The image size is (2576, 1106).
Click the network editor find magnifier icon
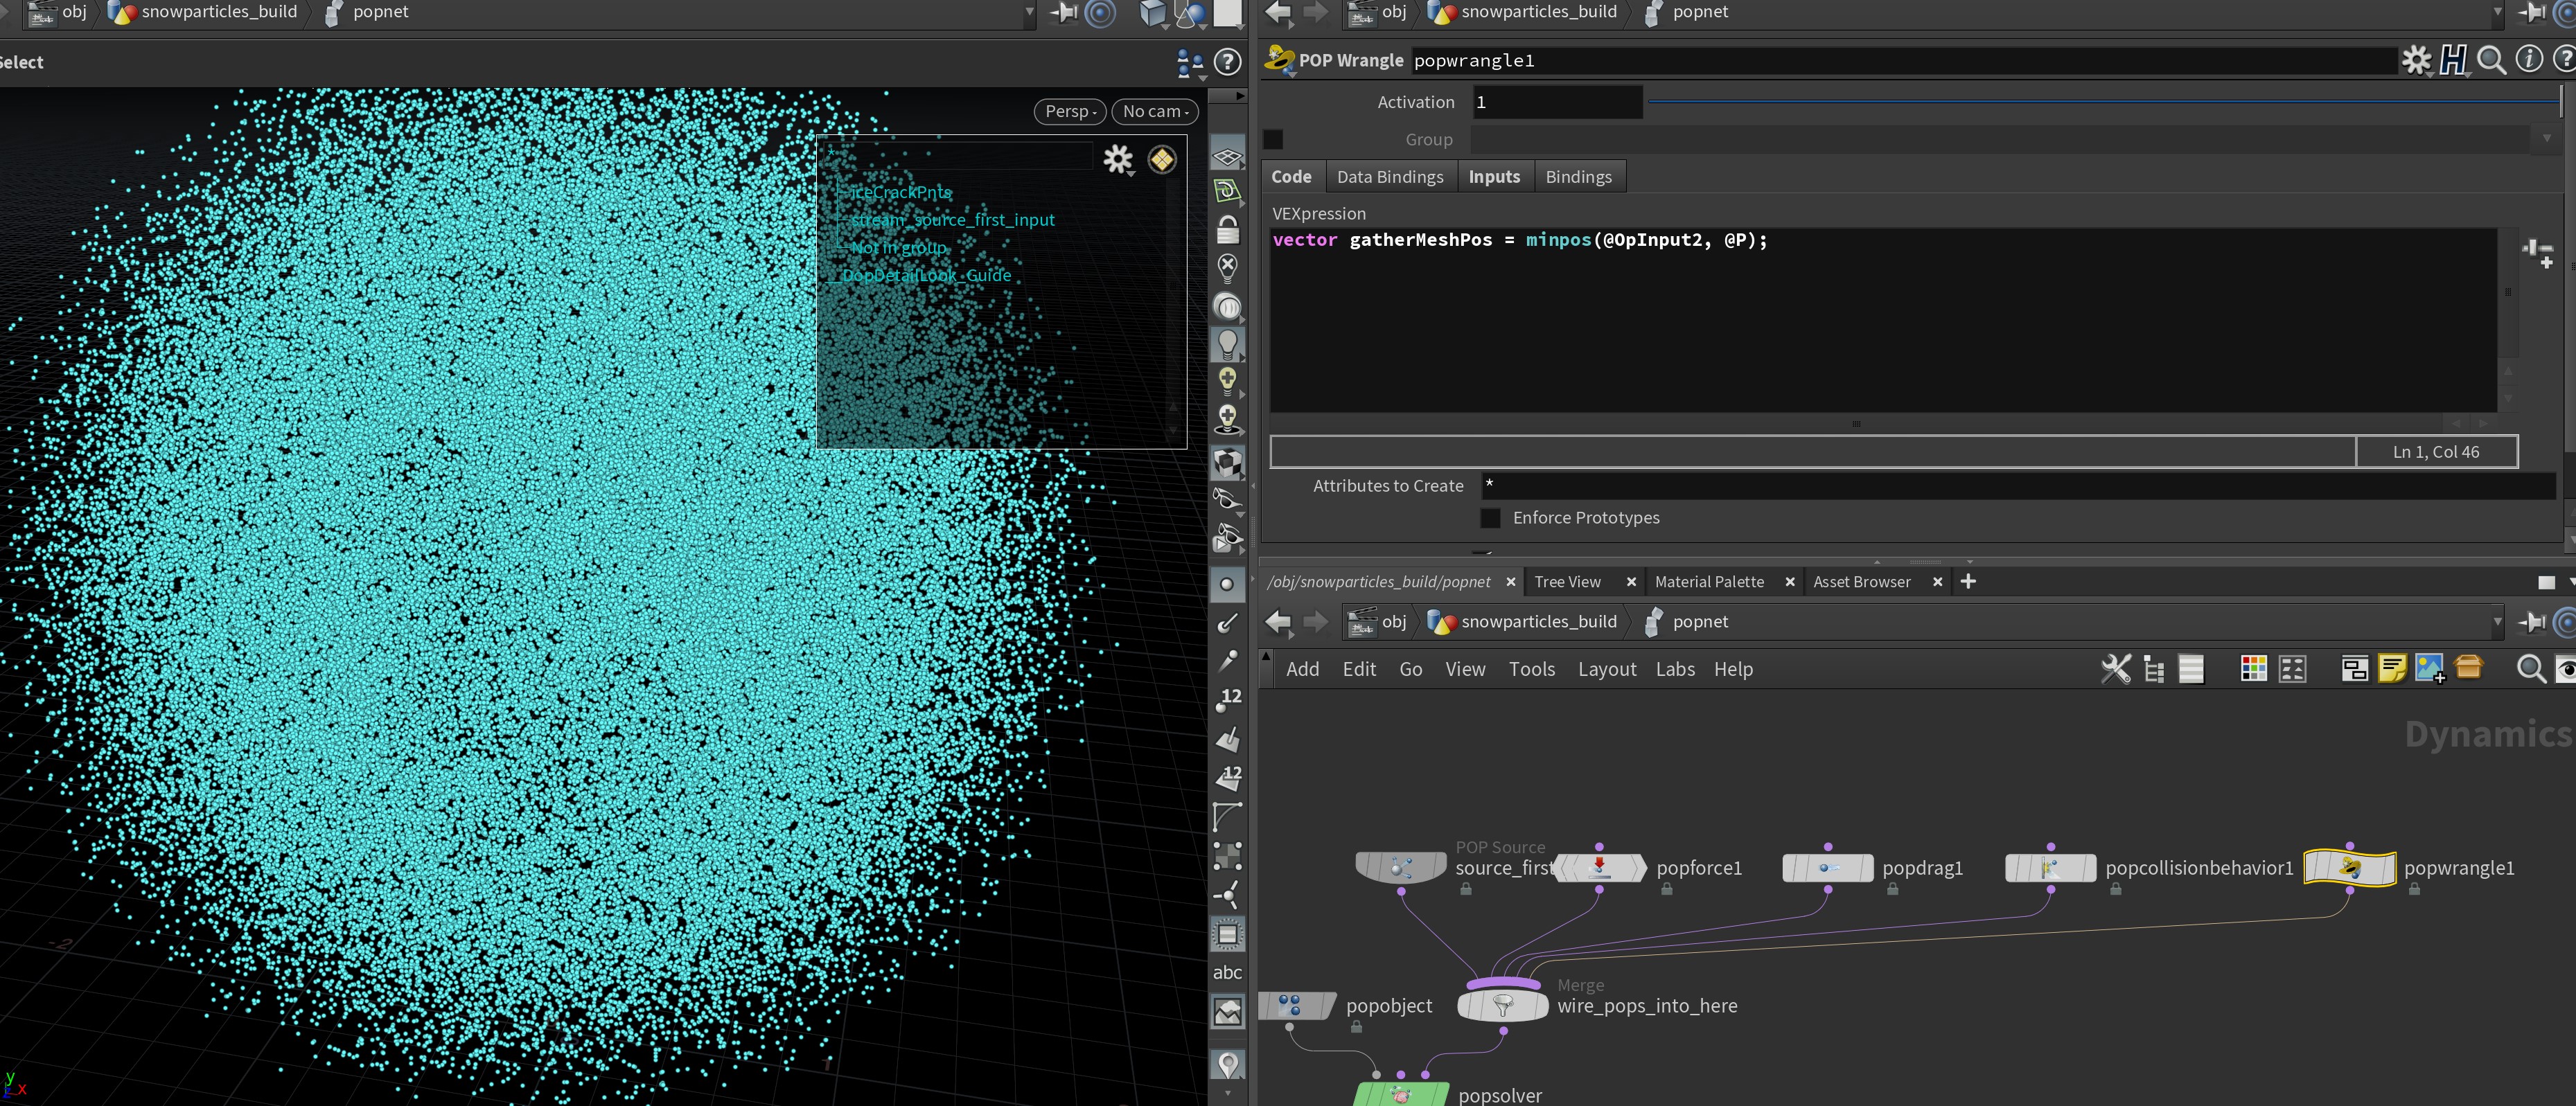[2531, 668]
